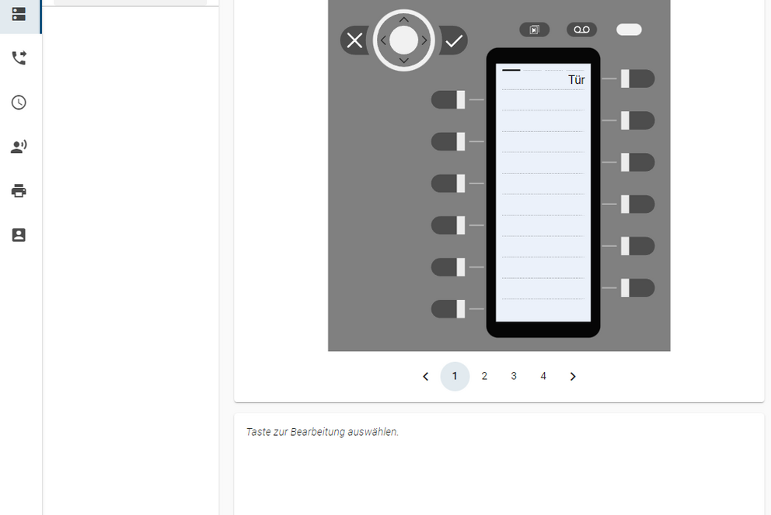Switch to key page 4

pyautogui.click(x=543, y=376)
